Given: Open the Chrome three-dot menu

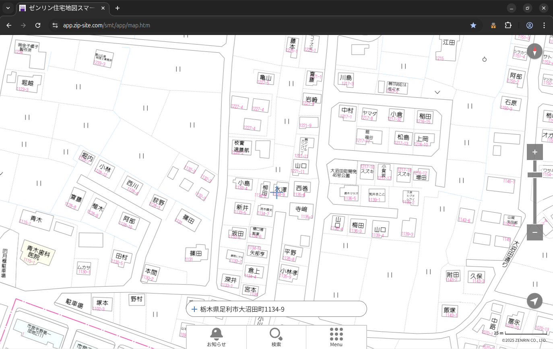Looking at the screenshot, I should tap(544, 25).
